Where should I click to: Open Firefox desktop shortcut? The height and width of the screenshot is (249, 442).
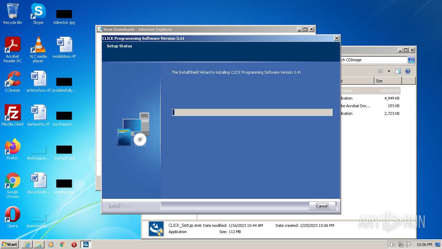[x=12, y=149]
